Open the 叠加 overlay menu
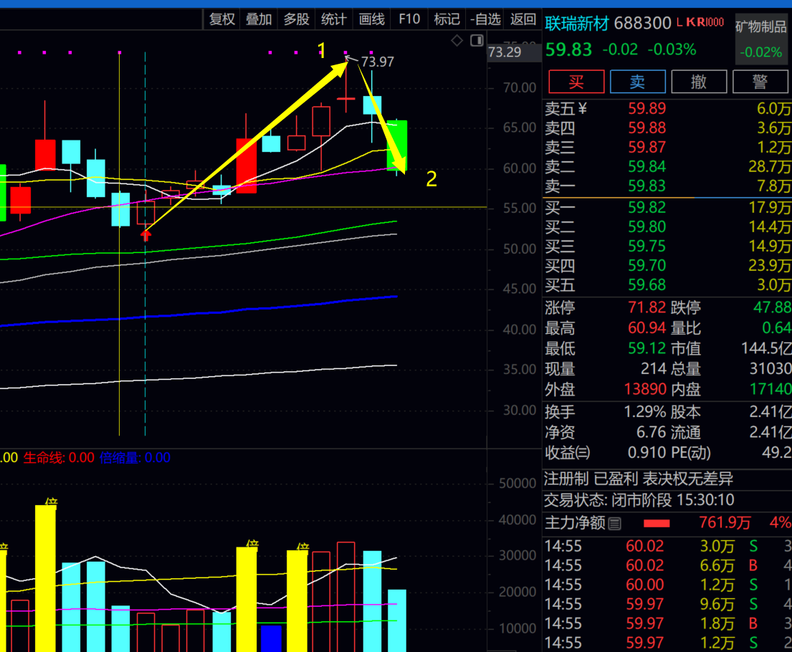792x652 pixels. (x=259, y=19)
